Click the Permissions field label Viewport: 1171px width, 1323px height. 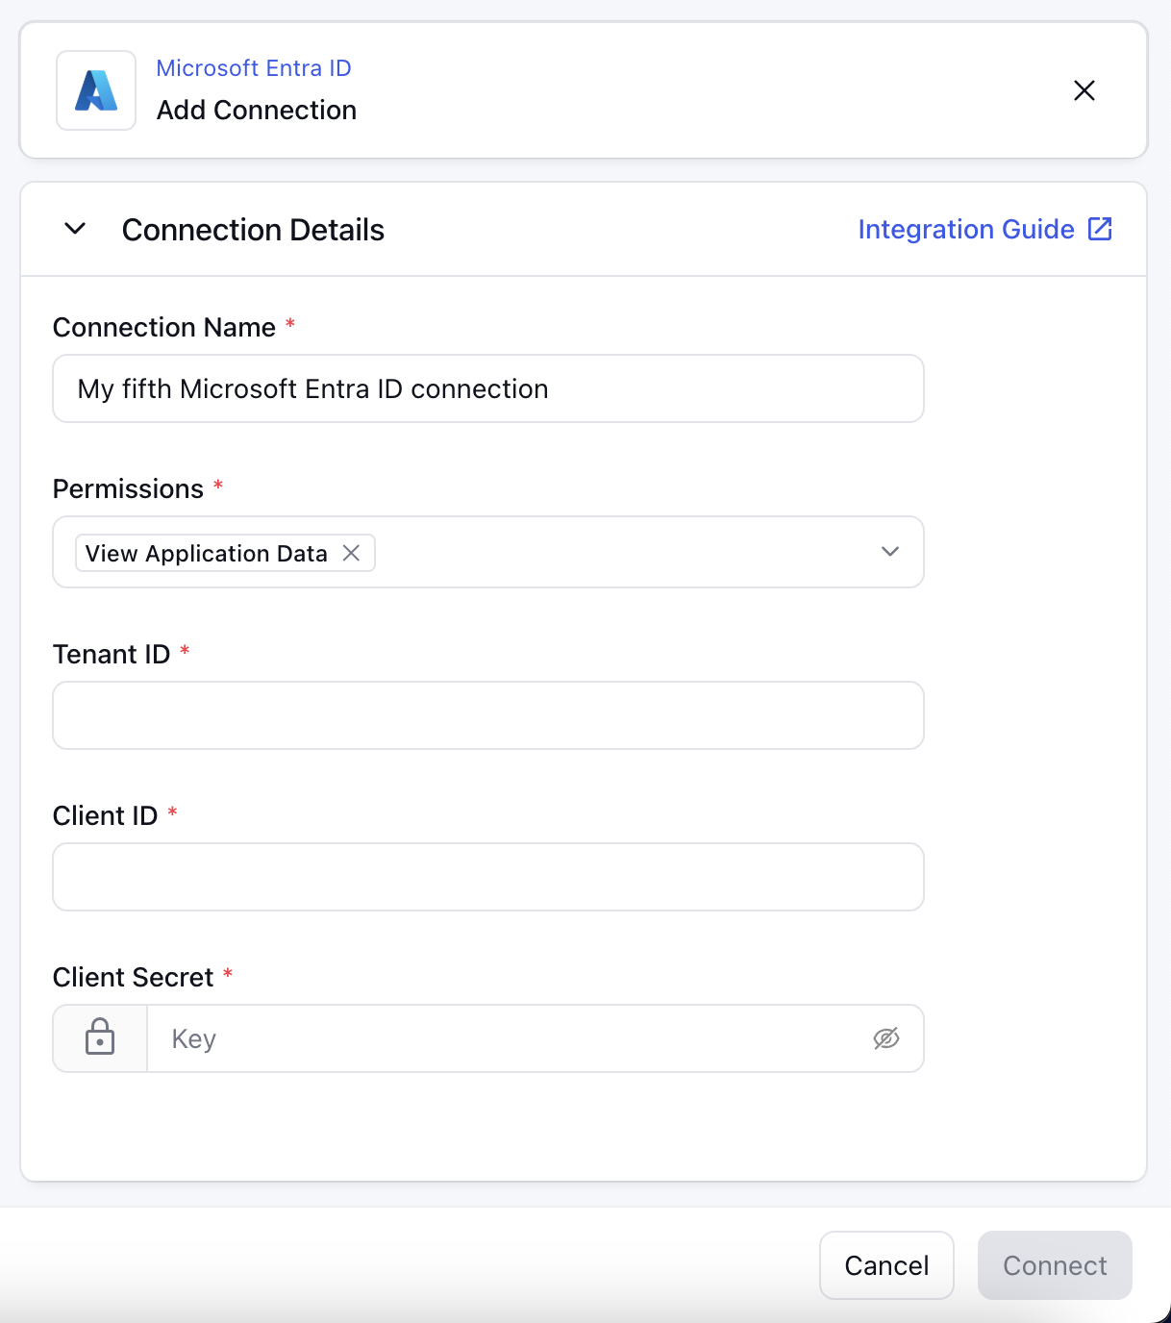(128, 488)
